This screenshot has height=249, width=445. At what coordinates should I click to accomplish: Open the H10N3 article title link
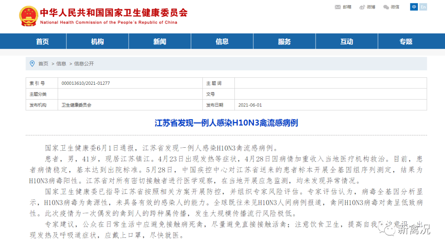point(222,122)
